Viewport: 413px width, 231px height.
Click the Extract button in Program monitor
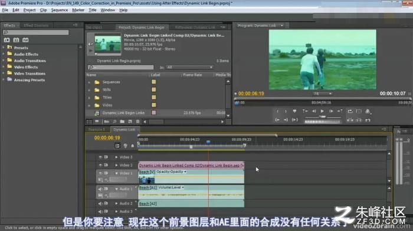[x=359, y=120]
